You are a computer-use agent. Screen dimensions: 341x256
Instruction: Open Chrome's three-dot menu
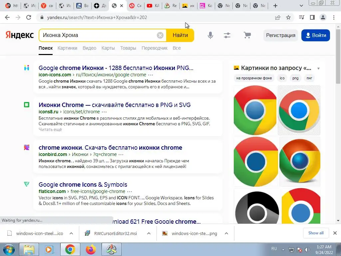pyautogui.click(x=334, y=17)
